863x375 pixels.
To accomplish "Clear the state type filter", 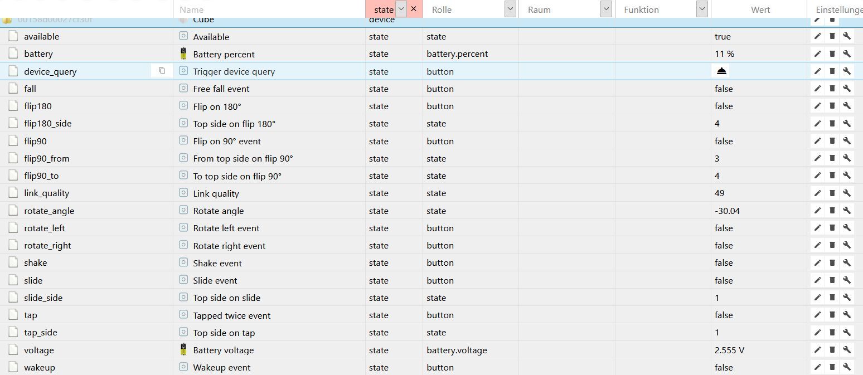I will pos(413,9).
